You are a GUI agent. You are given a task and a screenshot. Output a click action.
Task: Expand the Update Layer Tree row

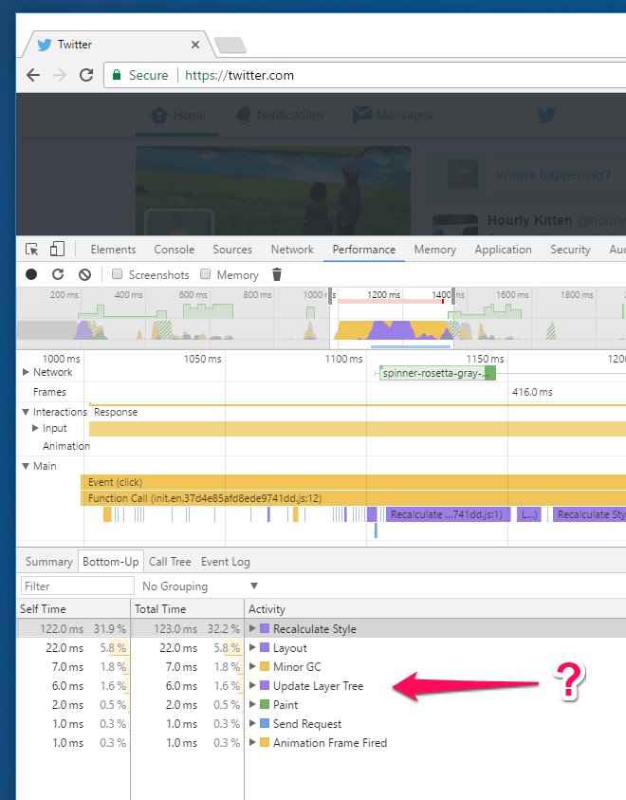click(x=252, y=686)
